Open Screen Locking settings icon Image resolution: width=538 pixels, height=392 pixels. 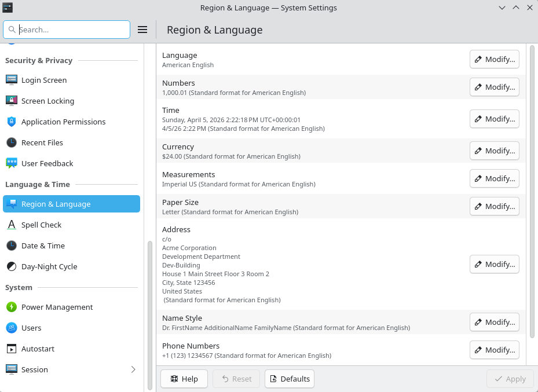(12, 101)
